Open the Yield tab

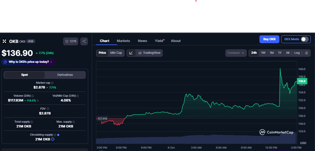click(159, 41)
